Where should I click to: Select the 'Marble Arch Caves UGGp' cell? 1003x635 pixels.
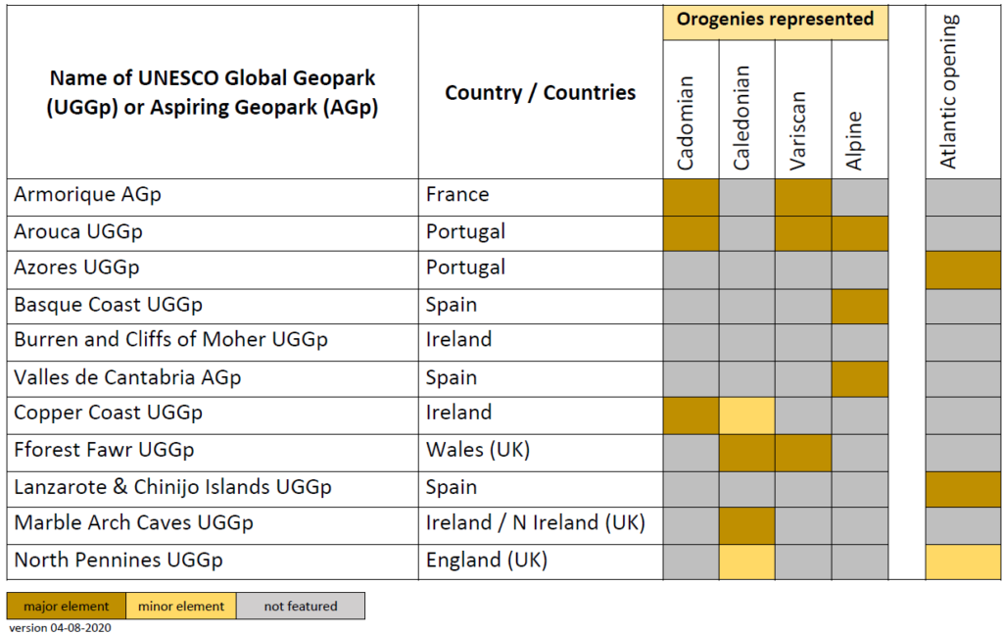click(x=213, y=525)
